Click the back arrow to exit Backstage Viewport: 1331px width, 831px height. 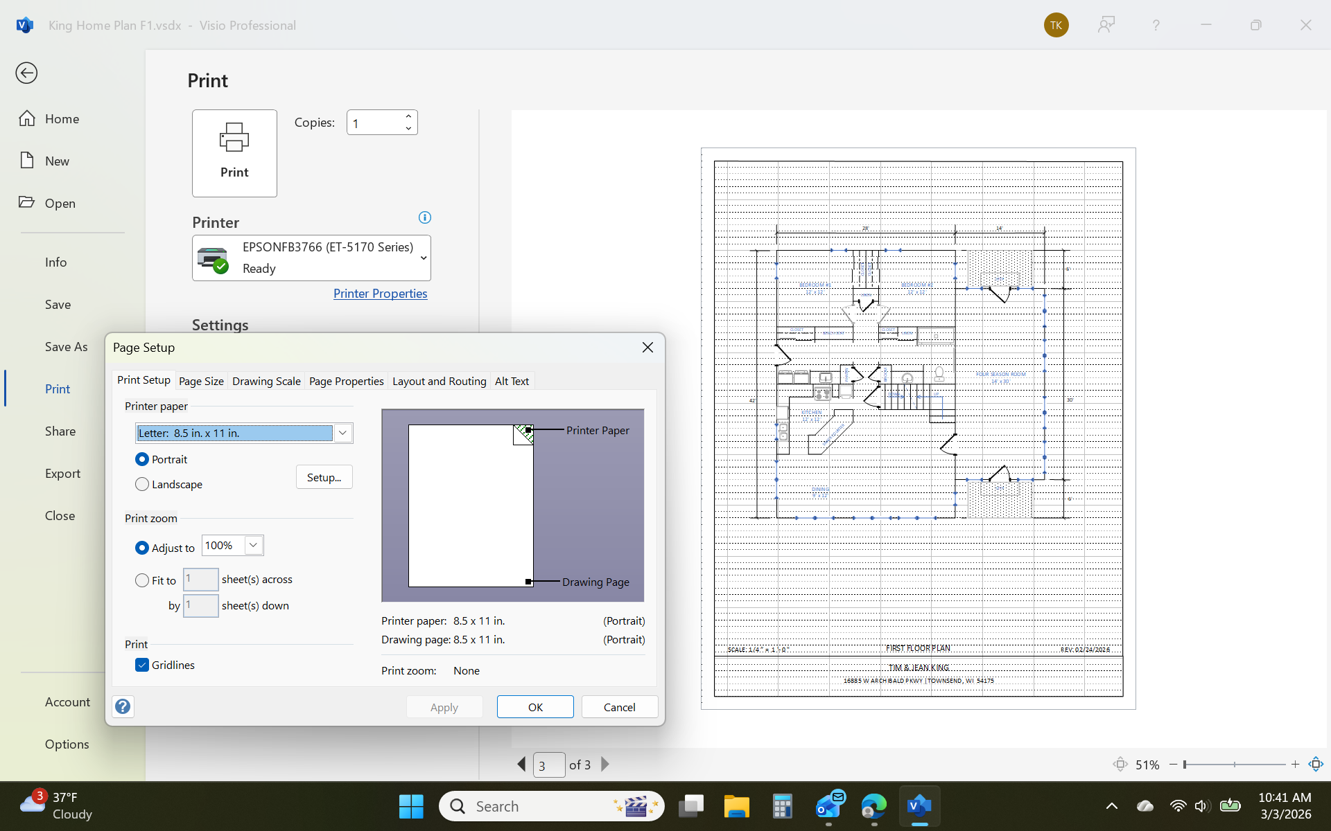tap(26, 73)
